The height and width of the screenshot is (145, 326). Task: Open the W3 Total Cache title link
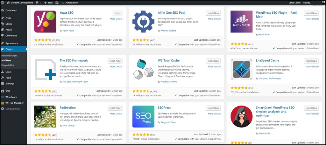(x=169, y=60)
